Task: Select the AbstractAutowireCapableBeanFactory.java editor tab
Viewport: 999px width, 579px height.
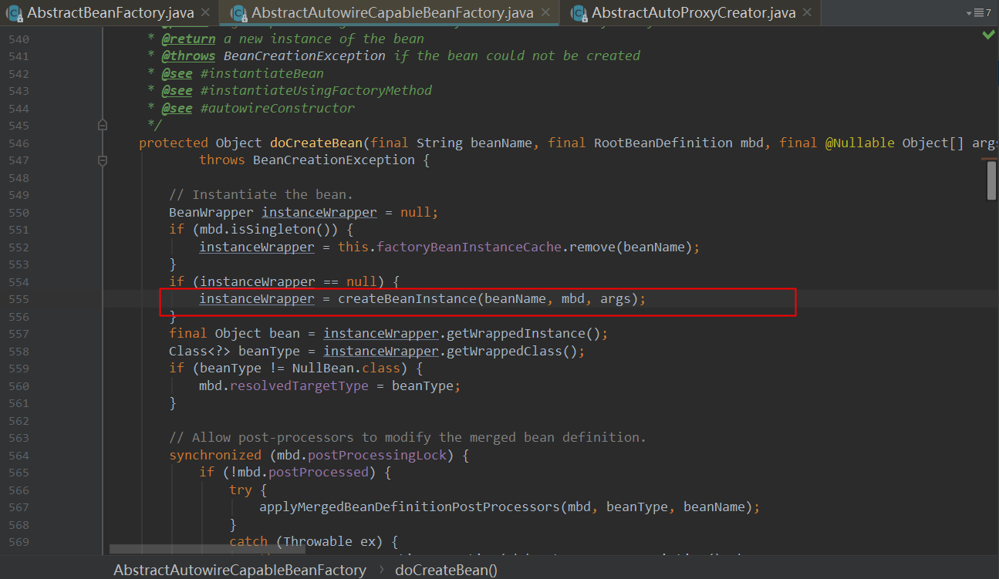Action: point(389,12)
